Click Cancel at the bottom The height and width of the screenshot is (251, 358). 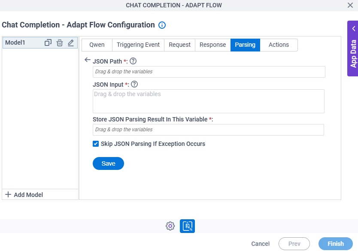260,244
